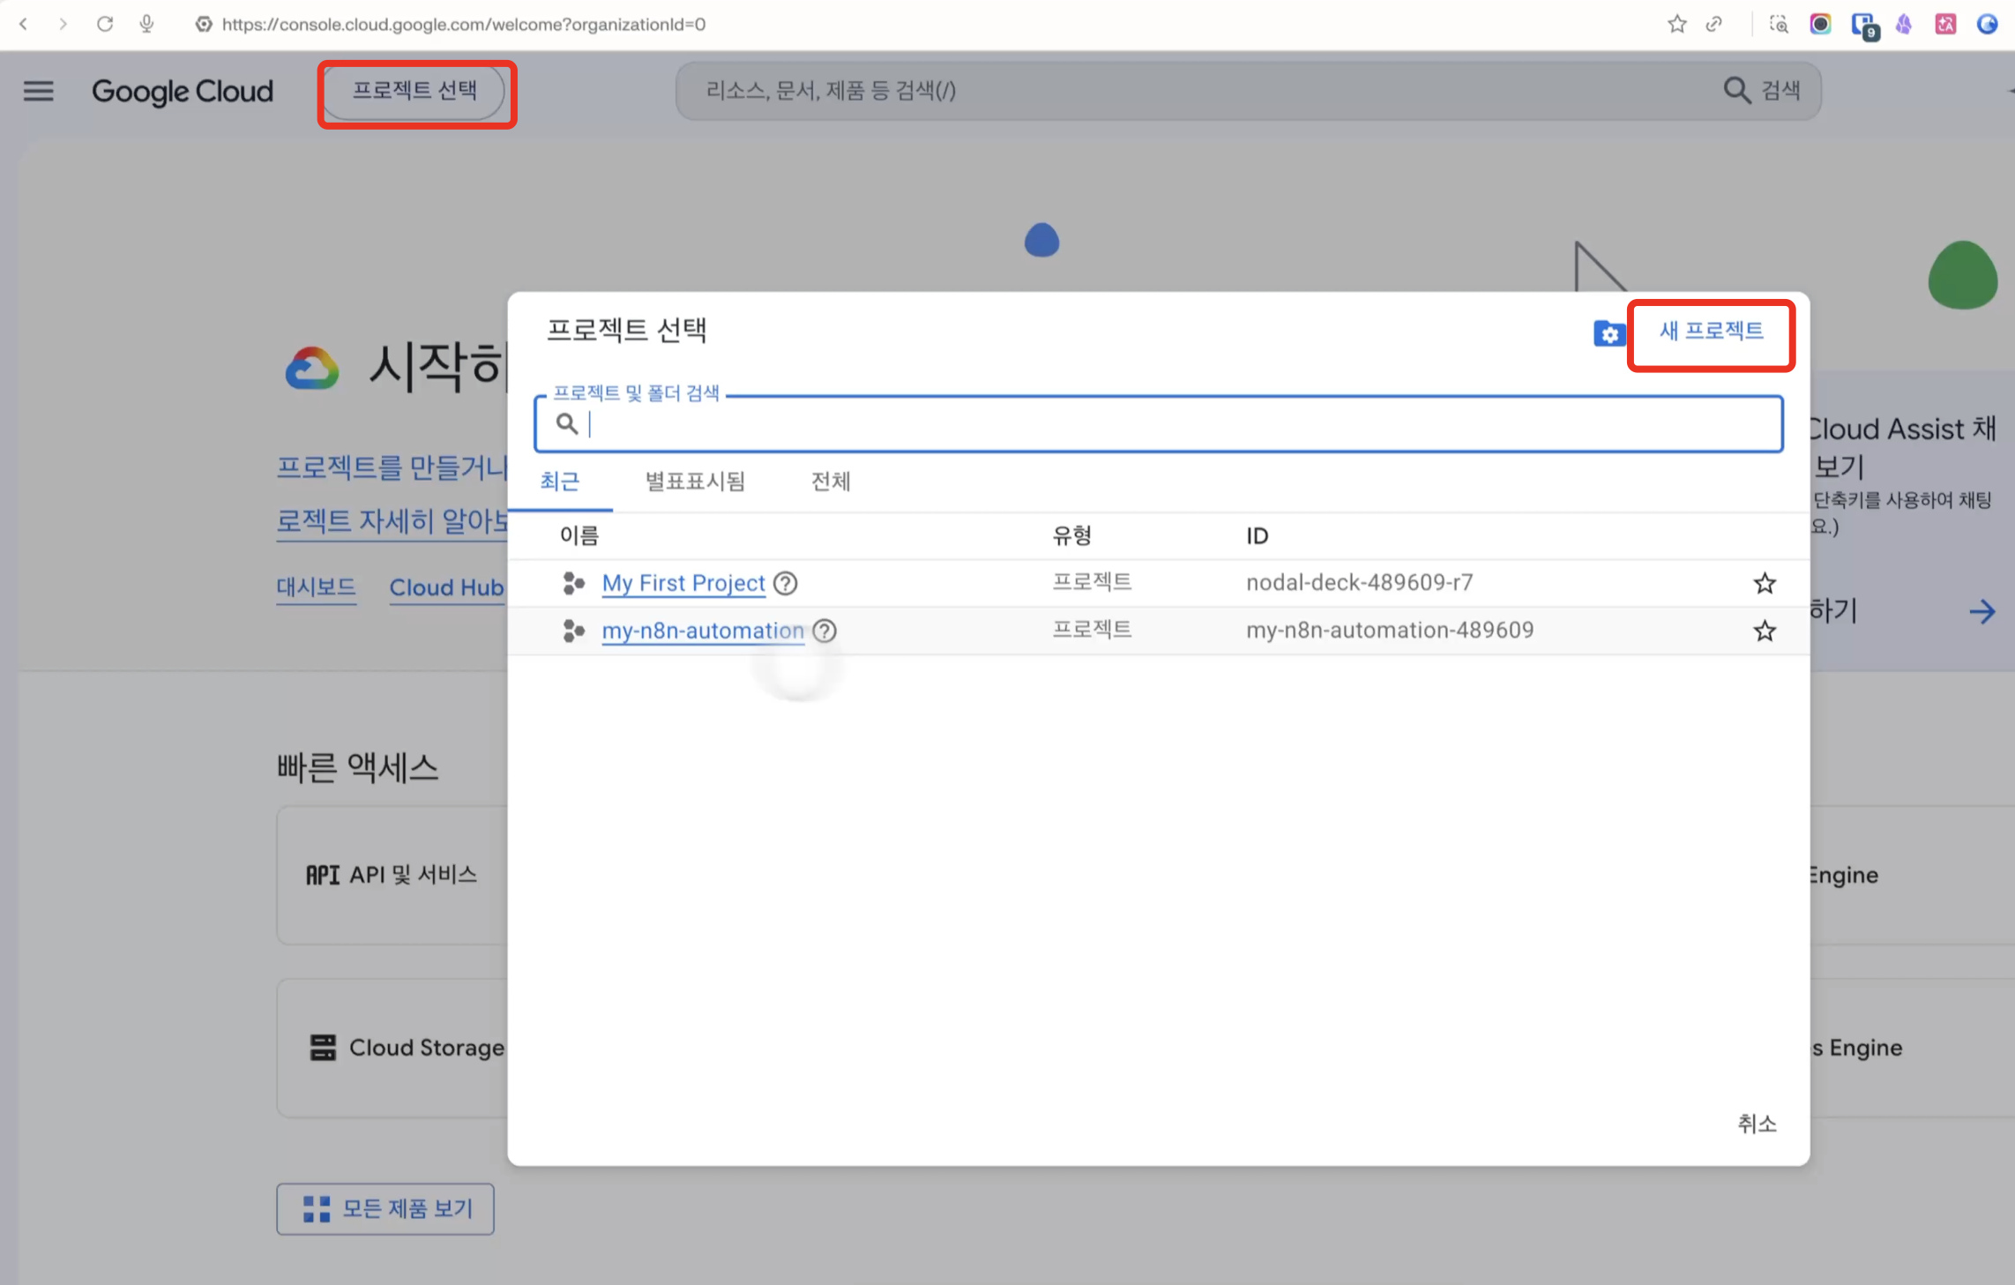Click the blue G extension icon
The height and width of the screenshot is (1285, 2015).
point(1987,24)
